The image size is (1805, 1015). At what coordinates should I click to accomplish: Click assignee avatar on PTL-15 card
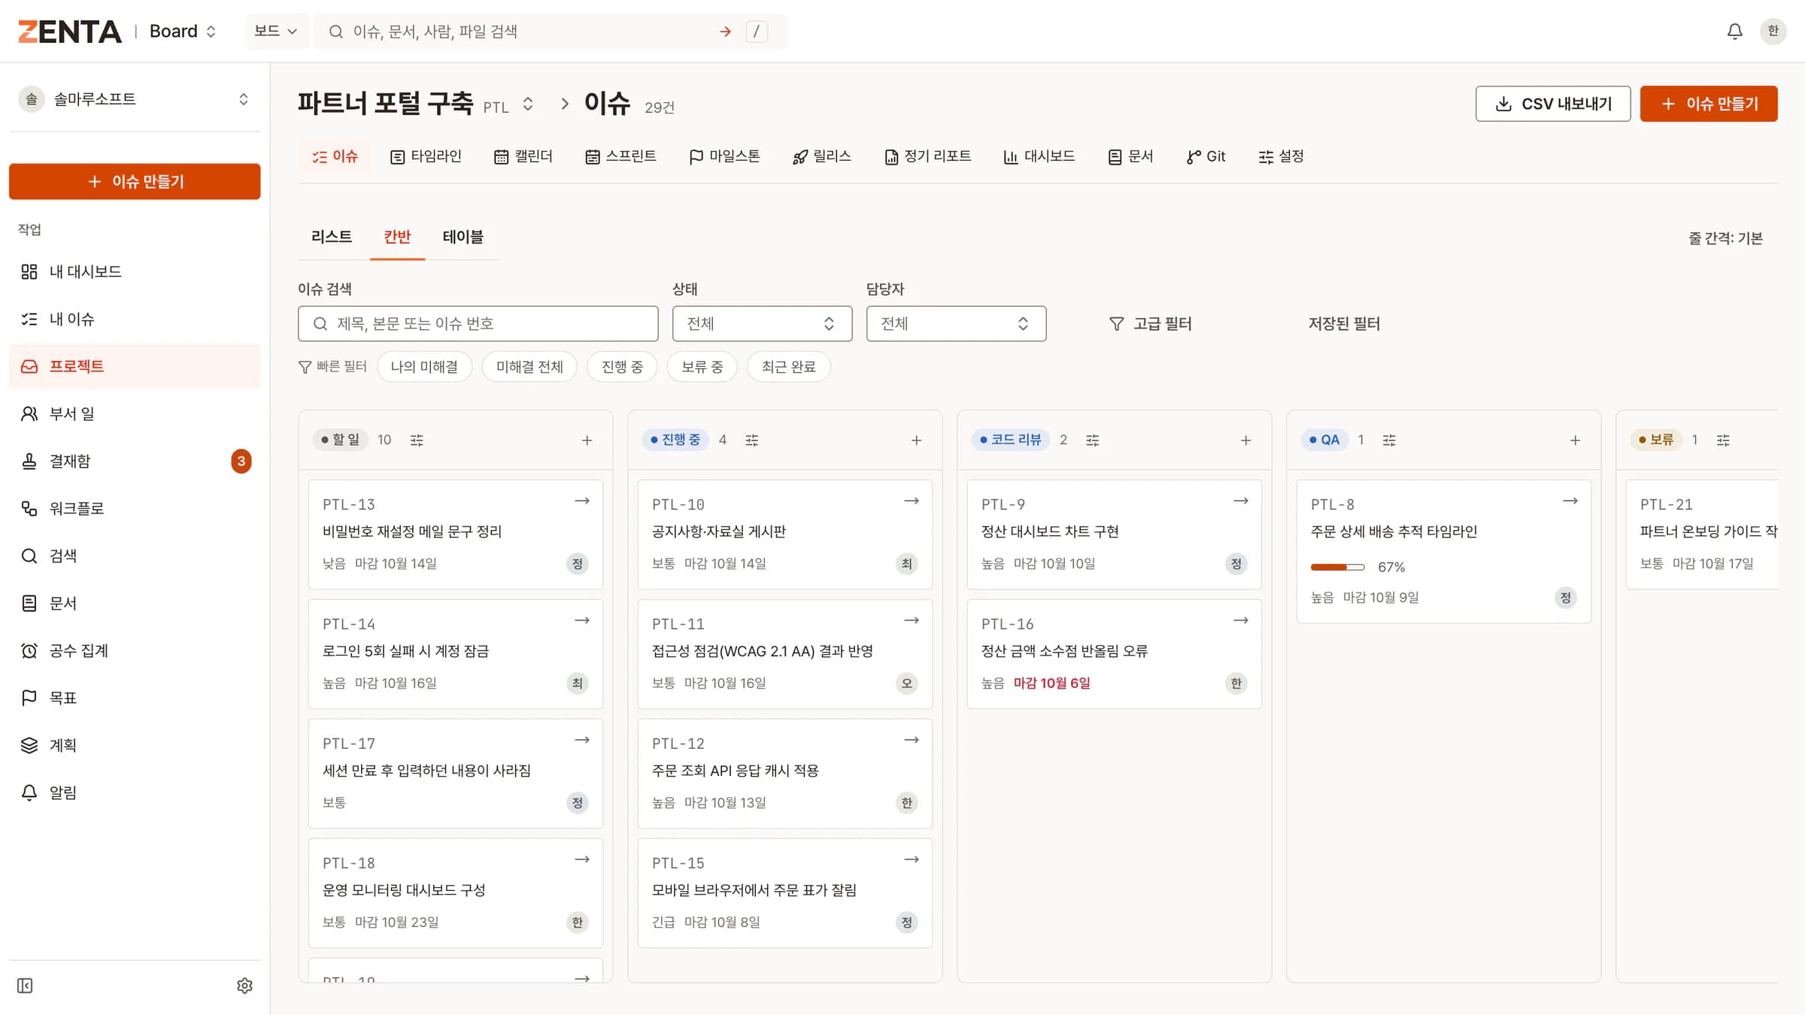(x=907, y=923)
